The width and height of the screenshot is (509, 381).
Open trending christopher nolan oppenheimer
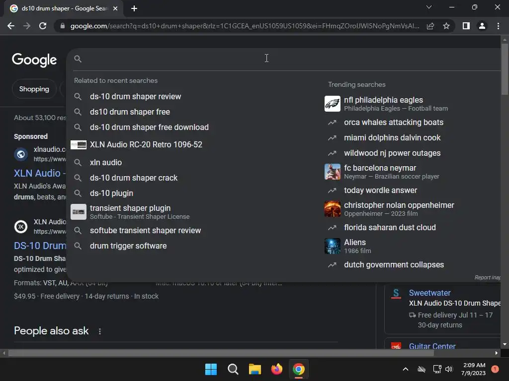(399, 209)
